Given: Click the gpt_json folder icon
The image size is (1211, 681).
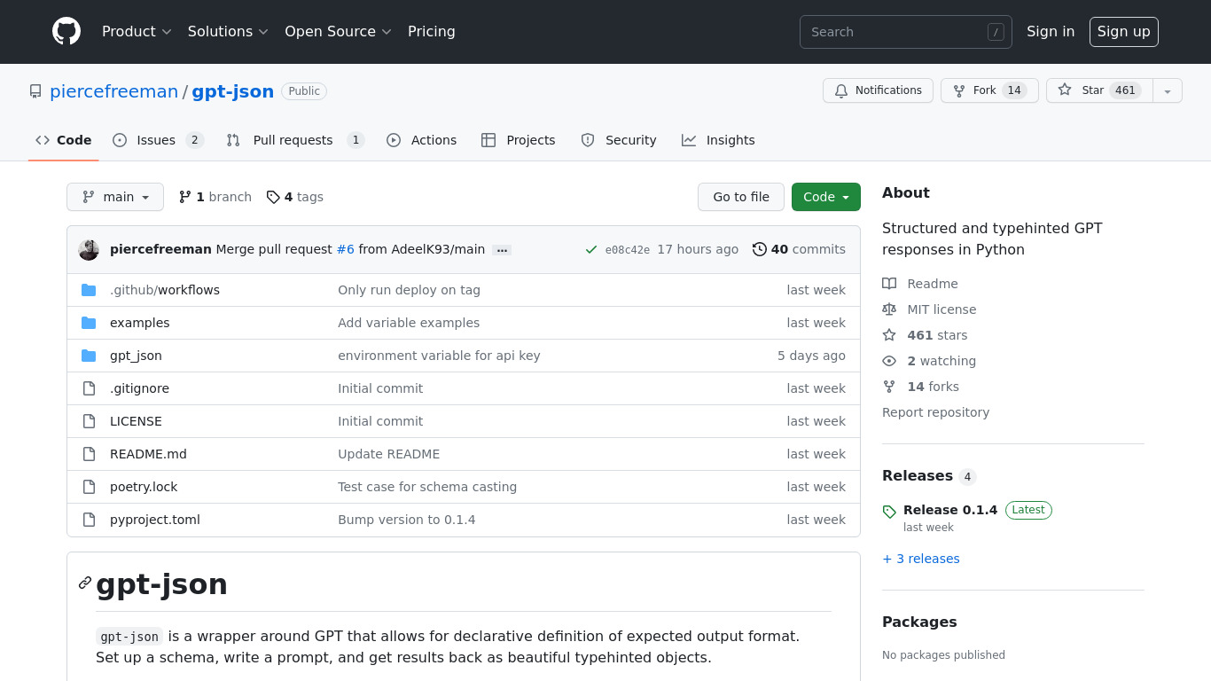Looking at the screenshot, I should pyautogui.click(x=89, y=356).
